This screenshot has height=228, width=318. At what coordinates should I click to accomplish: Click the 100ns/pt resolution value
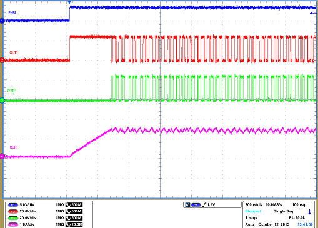tap(300, 205)
